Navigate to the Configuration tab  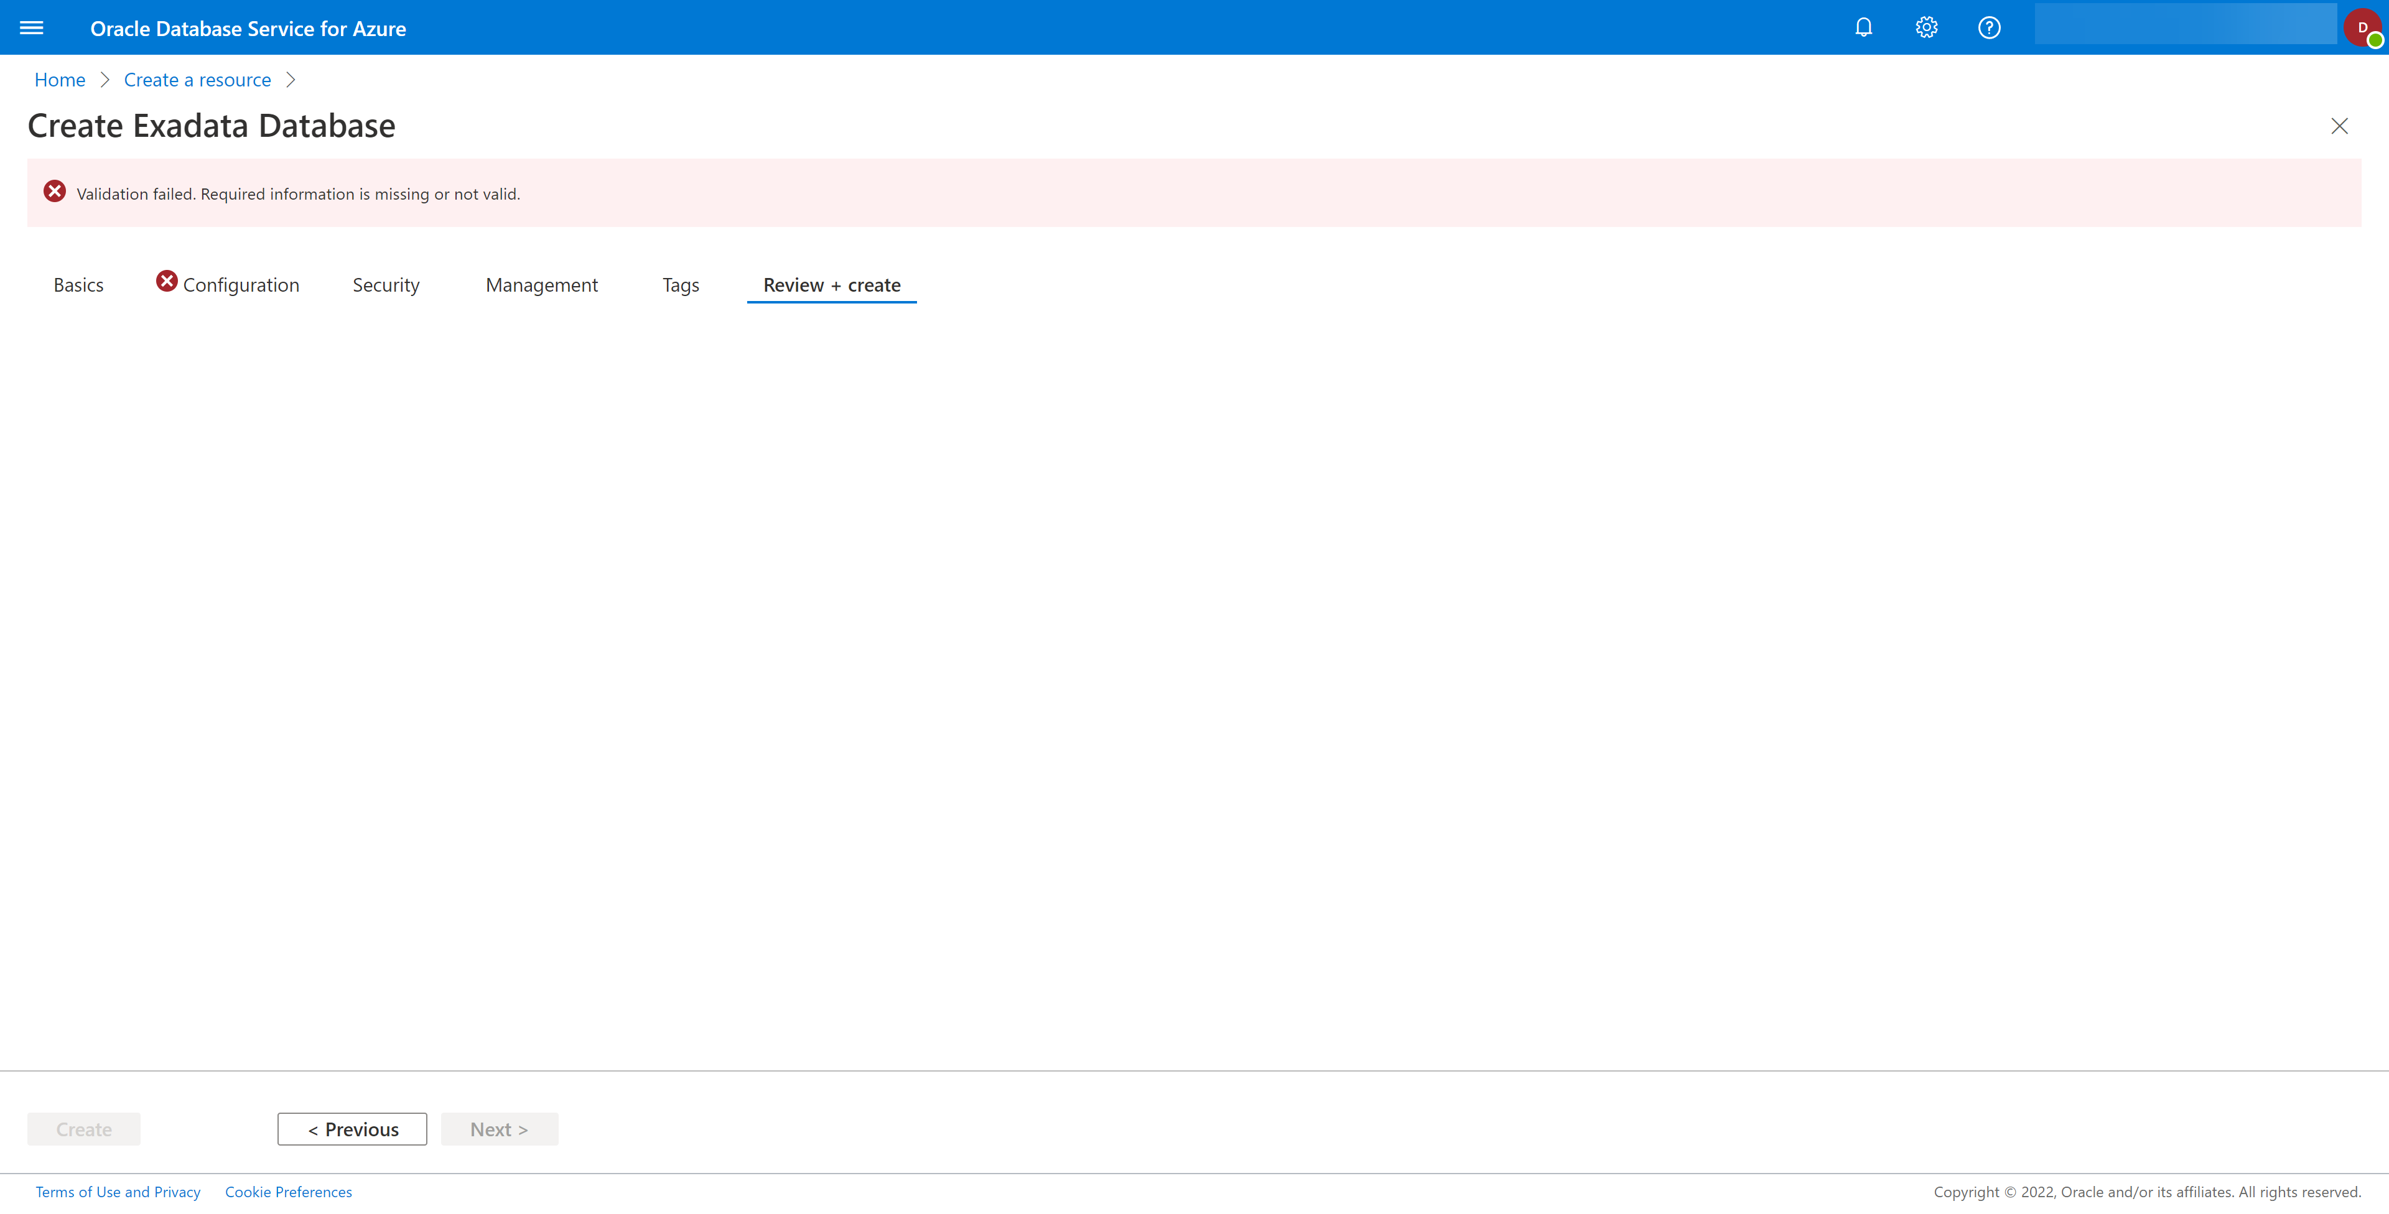[x=241, y=285]
